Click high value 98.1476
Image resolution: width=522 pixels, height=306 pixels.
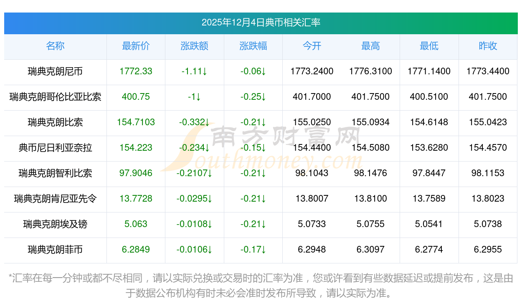pyautogui.click(x=370, y=173)
